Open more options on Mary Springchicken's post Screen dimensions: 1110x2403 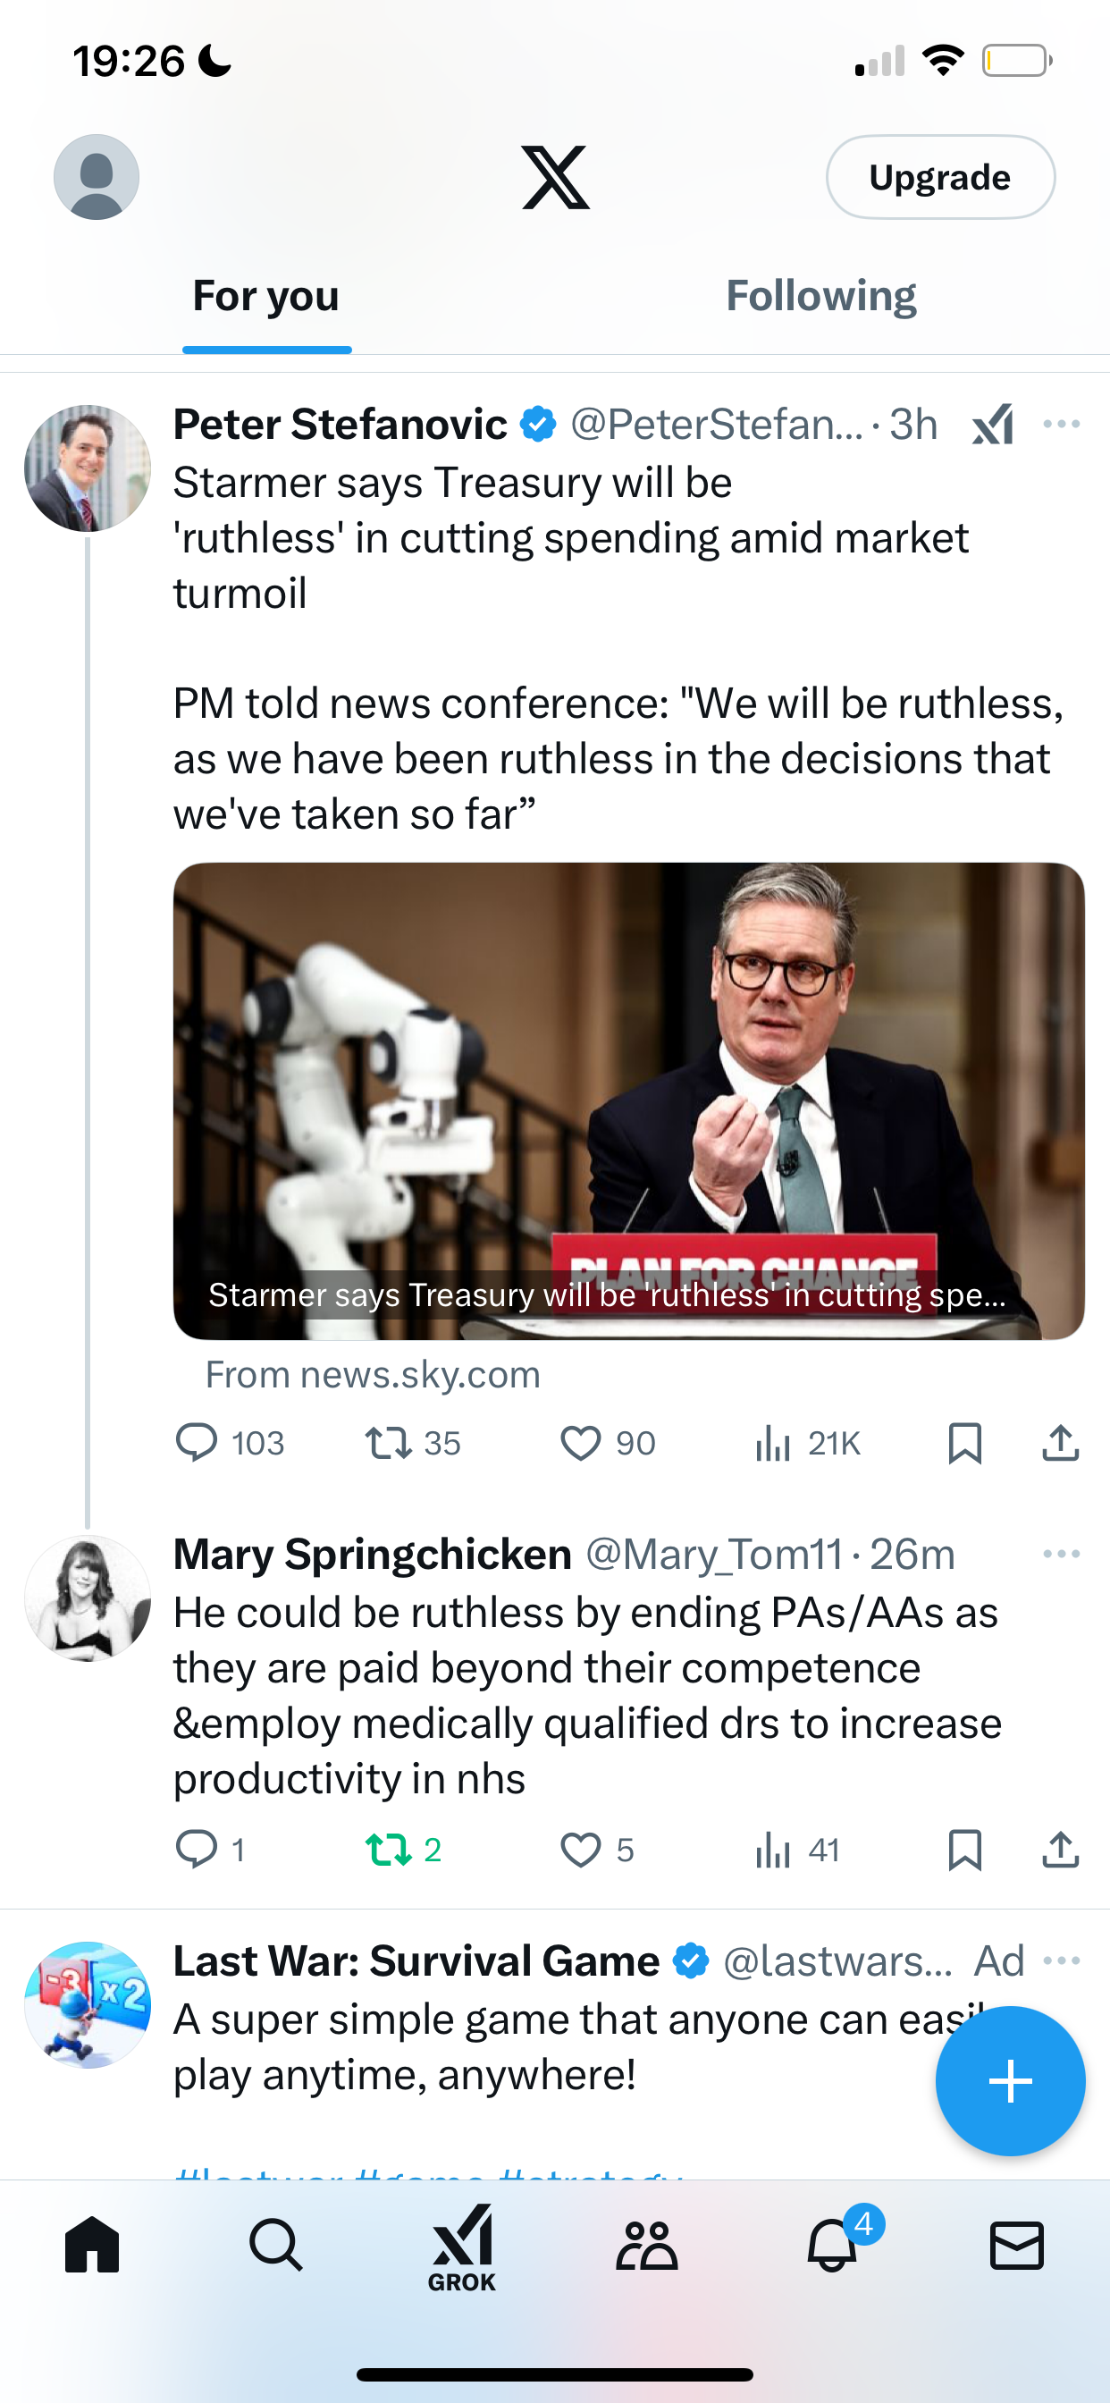(x=1062, y=1554)
